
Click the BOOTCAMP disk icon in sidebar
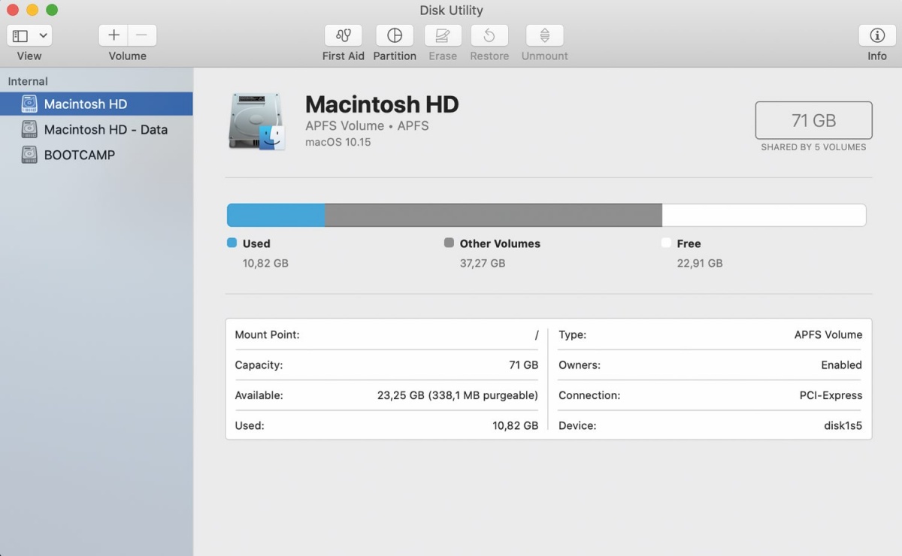click(x=29, y=155)
